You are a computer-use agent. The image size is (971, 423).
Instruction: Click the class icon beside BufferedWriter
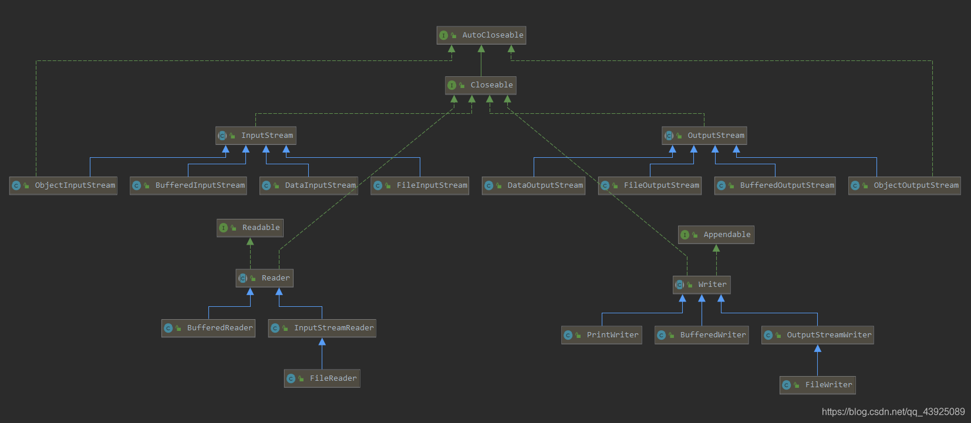(x=662, y=335)
